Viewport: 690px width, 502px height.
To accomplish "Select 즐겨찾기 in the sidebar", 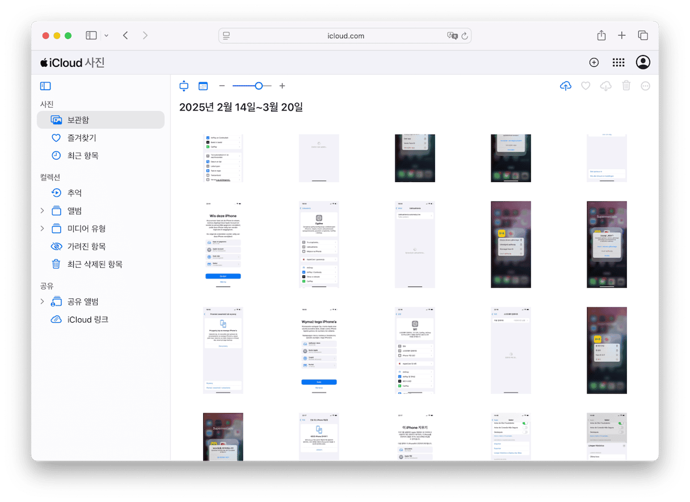I will point(81,138).
